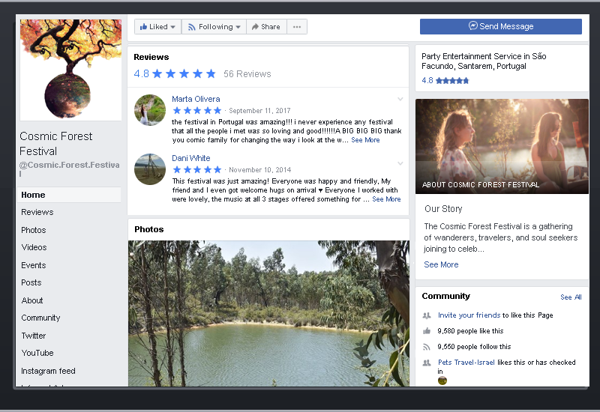This screenshot has height=412, width=600.
Task: Open the About Cosmic Forest Festival cover image
Action: tap(502, 146)
